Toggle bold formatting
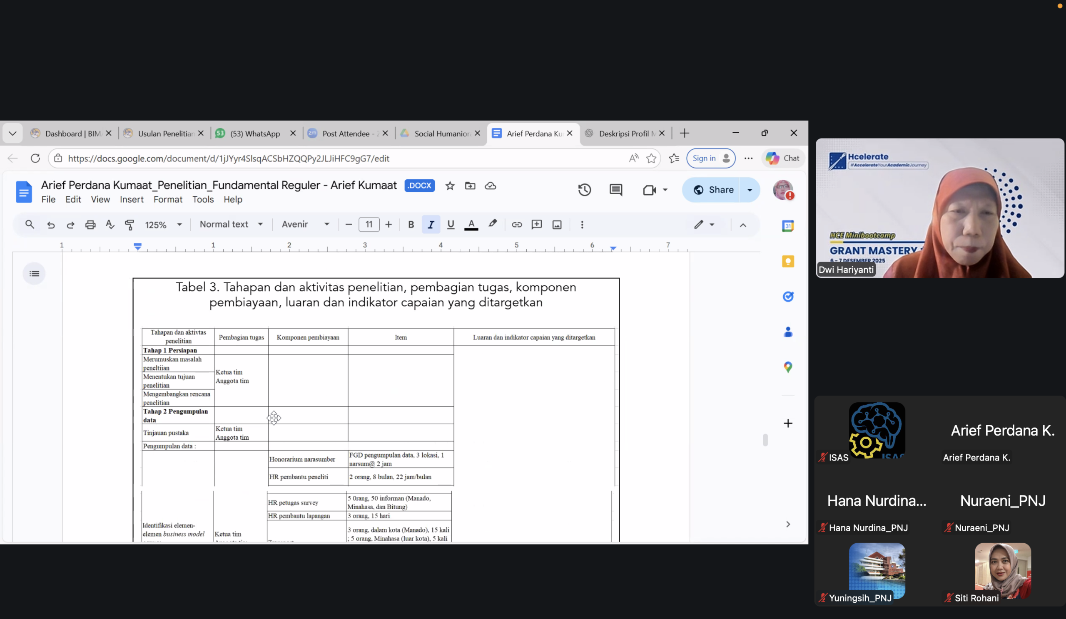1066x619 pixels. tap(410, 224)
